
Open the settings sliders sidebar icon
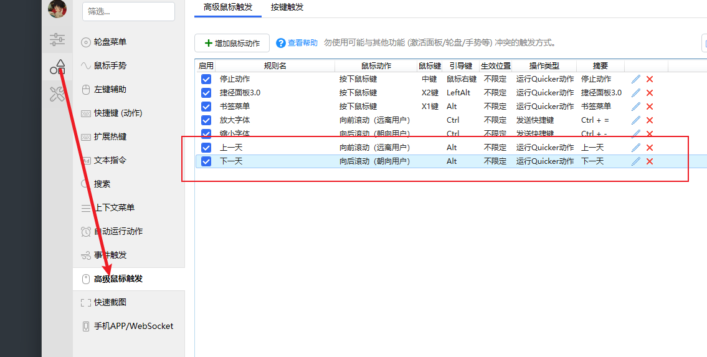[57, 40]
